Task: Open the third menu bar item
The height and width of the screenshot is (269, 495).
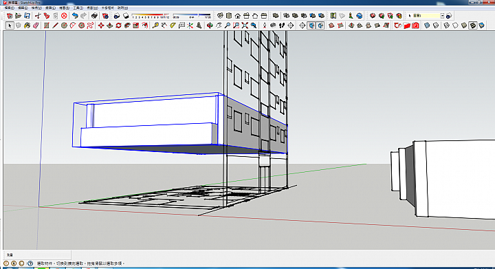Action: [36, 8]
